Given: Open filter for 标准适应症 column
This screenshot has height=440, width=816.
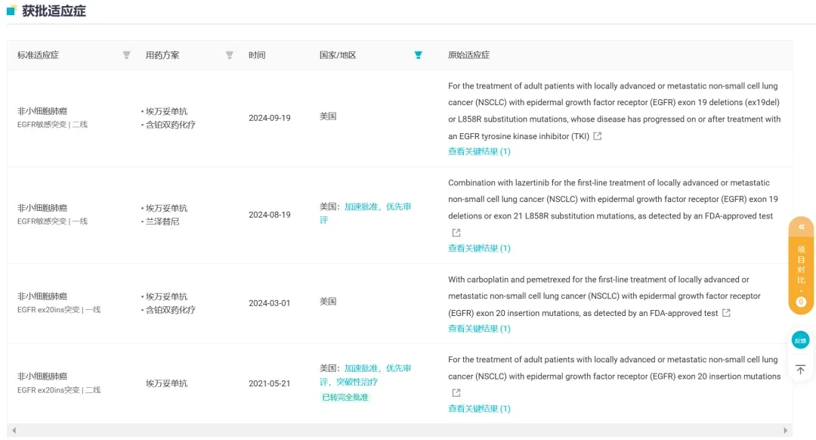Looking at the screenshot, I should pos(126,55).
